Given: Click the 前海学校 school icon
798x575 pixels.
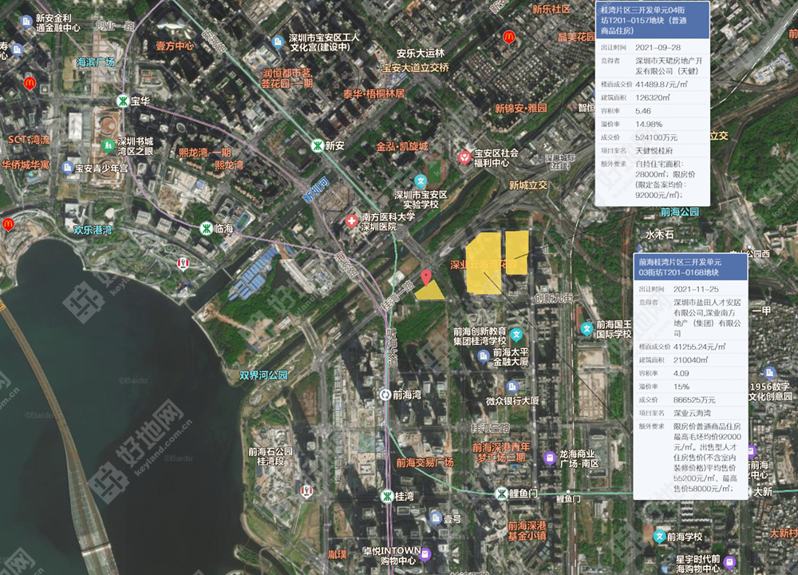Looking at the screenshot, I should [660, 537].
